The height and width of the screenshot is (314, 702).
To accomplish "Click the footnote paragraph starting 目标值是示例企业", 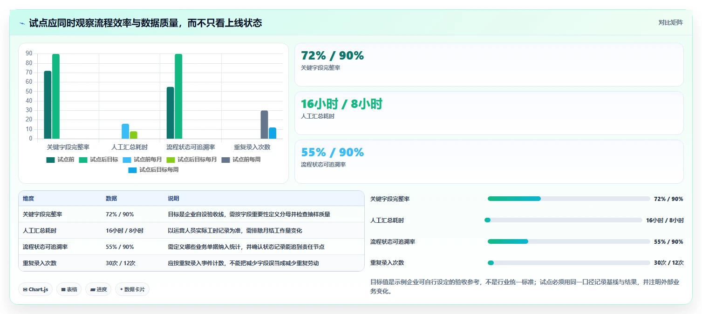I will pos(526,287).
